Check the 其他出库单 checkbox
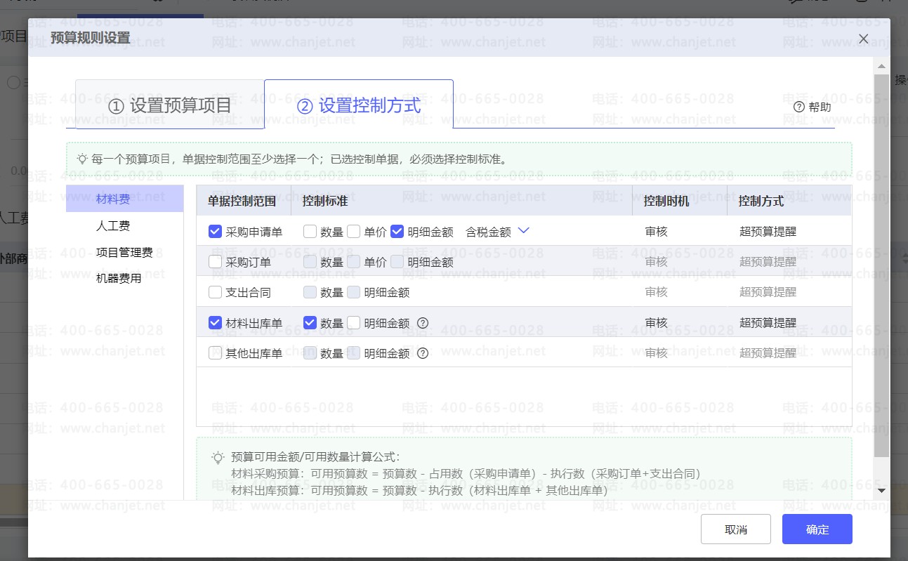Viewport: 908px width, 561px height. pos(216,353)
